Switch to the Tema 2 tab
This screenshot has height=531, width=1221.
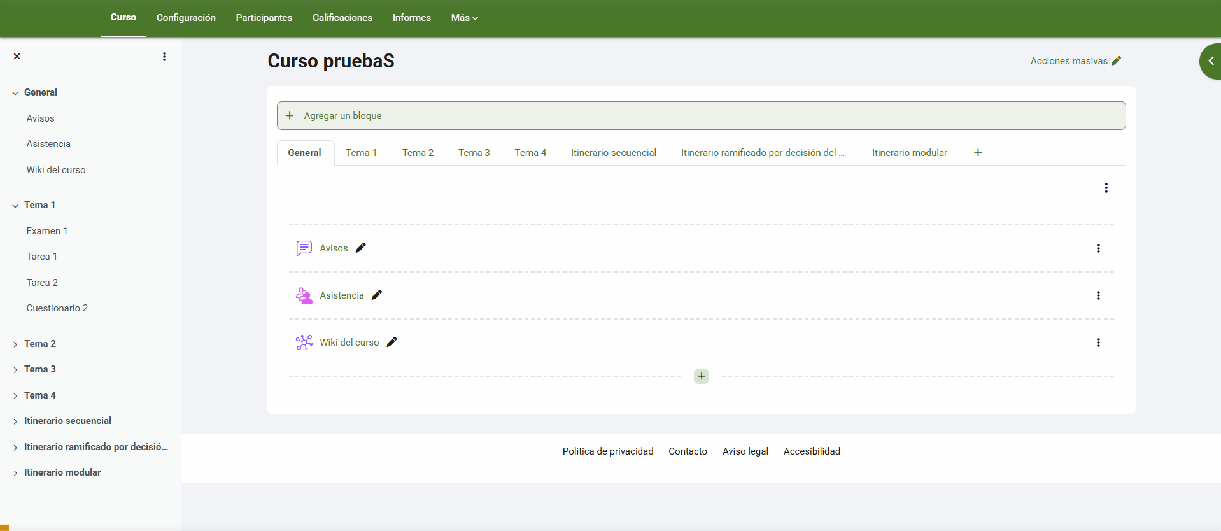(418, 153)
